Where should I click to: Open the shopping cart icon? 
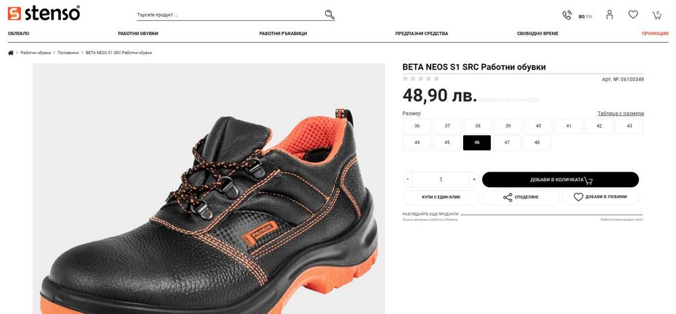click(656, 14)
